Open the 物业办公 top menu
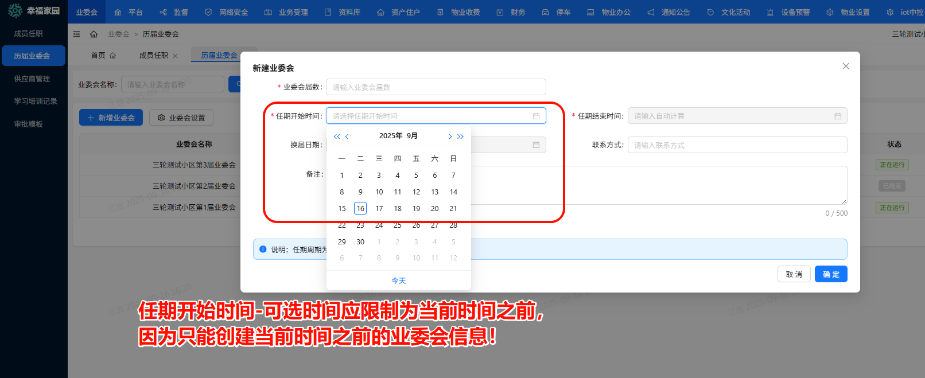The height and width of the screenshot is (378, 925). point(609,12)
